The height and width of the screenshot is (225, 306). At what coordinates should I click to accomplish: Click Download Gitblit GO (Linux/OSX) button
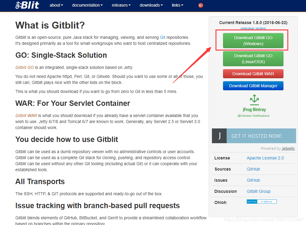pyautogui.click(x=253, y=59)
